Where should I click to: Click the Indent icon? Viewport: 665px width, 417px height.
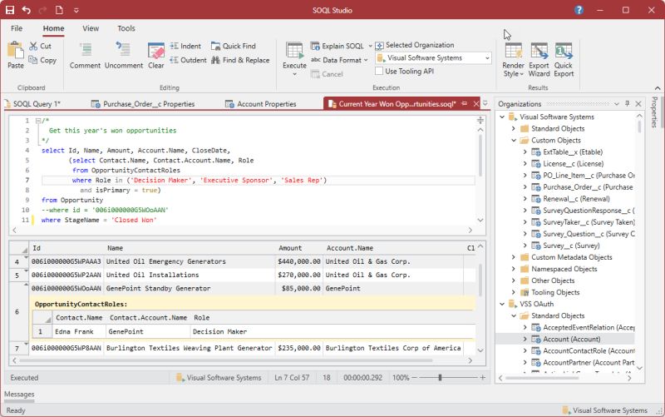coord(175,46)
